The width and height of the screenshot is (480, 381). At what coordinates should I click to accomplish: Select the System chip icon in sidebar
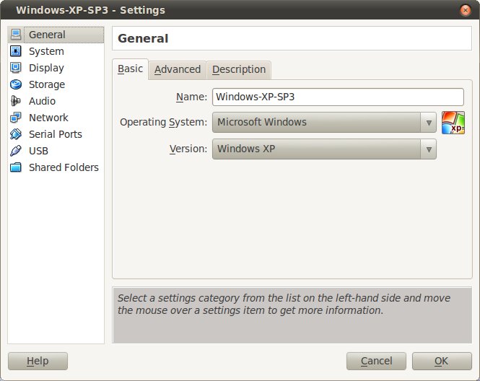[16, 51]
